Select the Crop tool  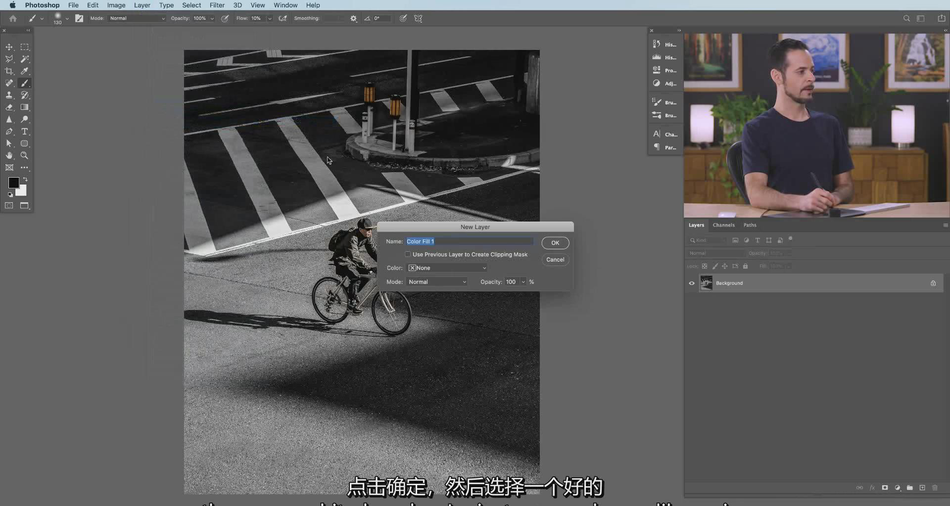(9, 71)
